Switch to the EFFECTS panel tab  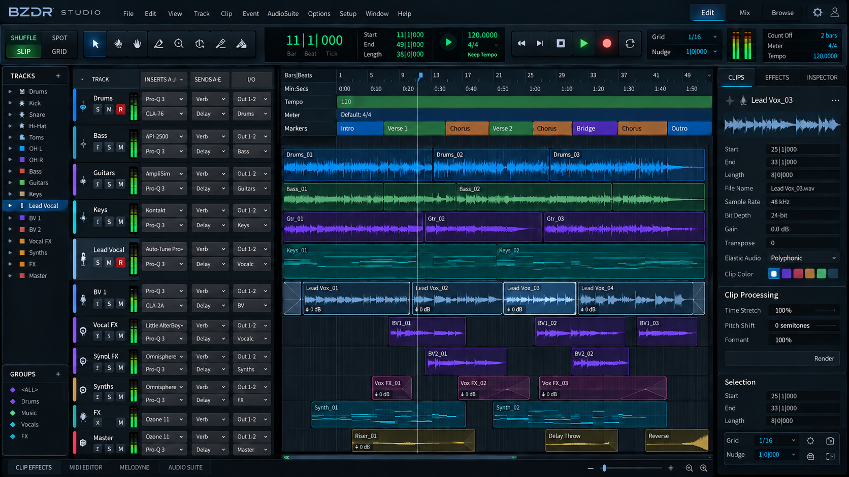click(x=777, y=78)
